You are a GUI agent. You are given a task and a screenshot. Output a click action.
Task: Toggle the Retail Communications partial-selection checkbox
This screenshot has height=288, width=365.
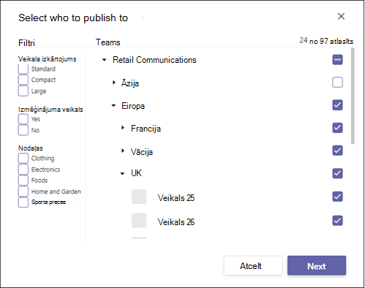click(337, 60)
